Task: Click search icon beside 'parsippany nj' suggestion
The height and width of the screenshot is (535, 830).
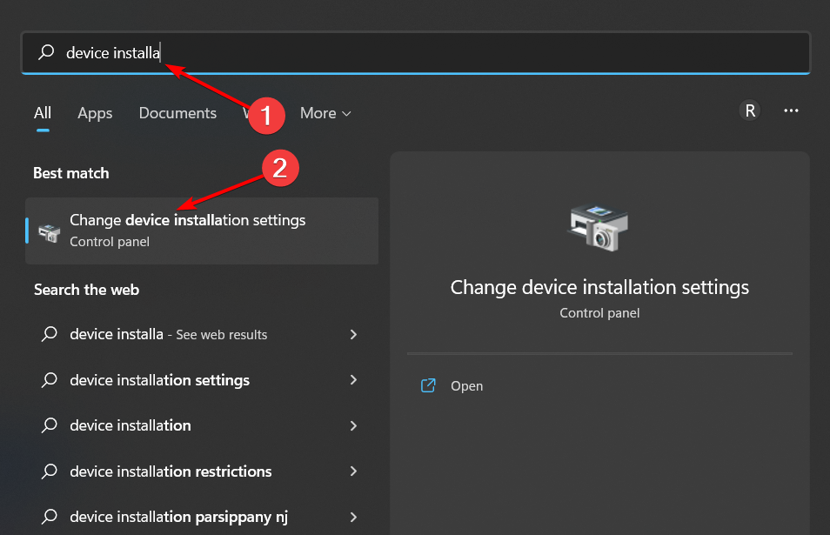Action: pos(50,517)
